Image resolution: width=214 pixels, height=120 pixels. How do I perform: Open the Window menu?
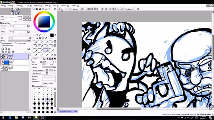[65, 6]
